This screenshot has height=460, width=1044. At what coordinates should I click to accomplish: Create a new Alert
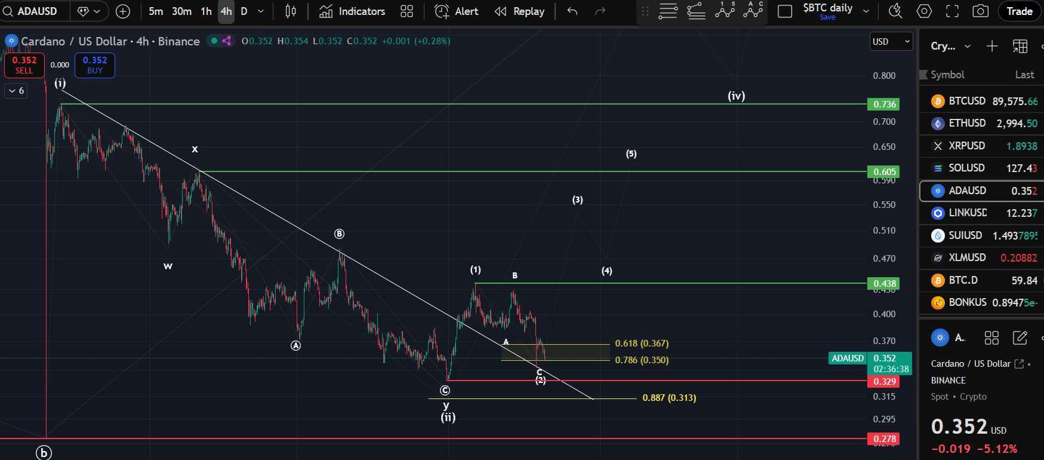[457, 11]
